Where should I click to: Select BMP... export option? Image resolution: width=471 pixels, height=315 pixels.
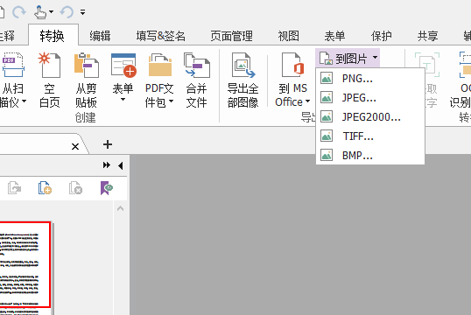[370, 155]
